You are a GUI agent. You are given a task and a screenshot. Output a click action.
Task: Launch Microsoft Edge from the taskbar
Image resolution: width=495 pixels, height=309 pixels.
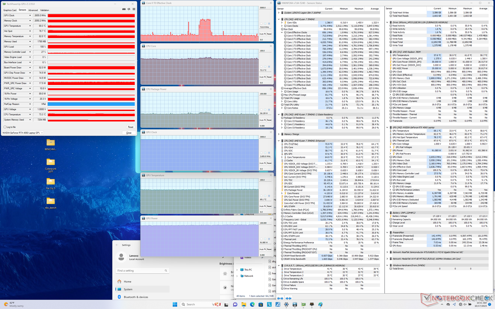252,304
